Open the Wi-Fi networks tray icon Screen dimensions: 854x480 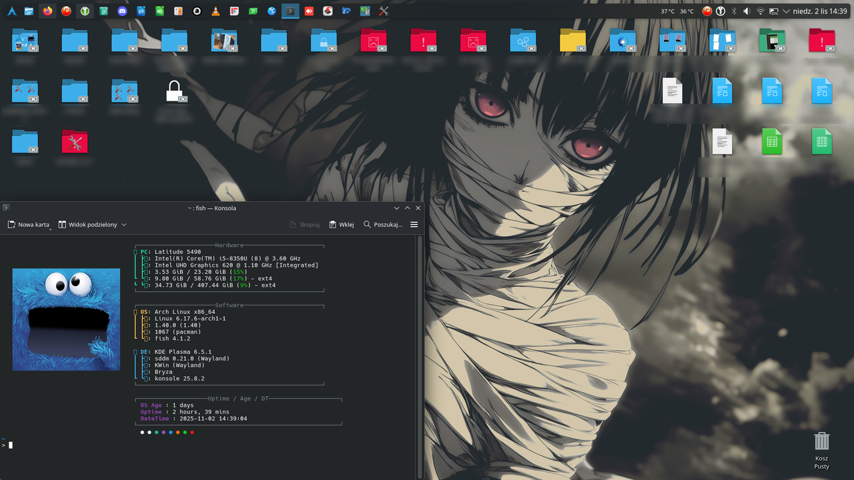[760, 11]
